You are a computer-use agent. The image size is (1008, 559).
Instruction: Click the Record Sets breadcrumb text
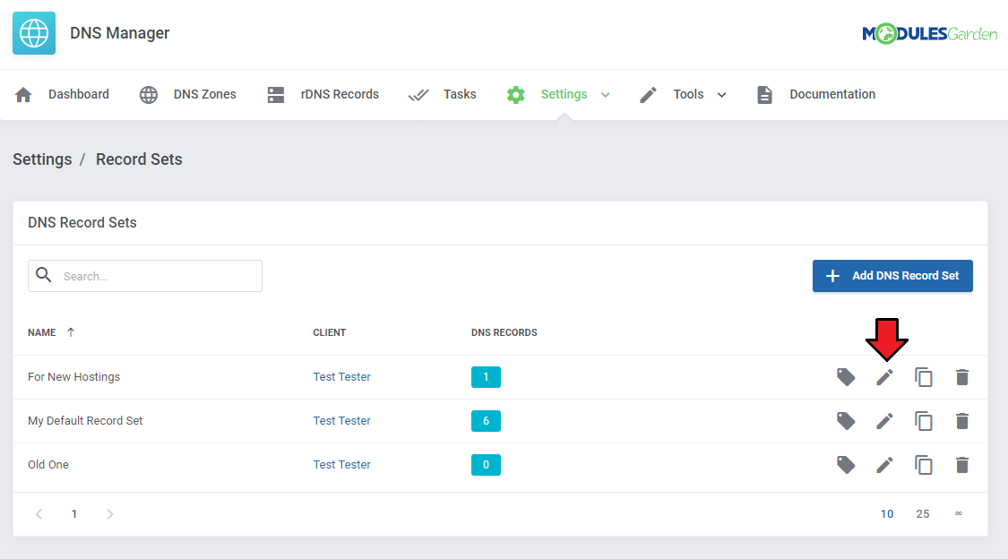tap(139, 159)
